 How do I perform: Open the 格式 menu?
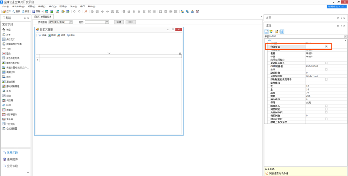coord(52,7)
